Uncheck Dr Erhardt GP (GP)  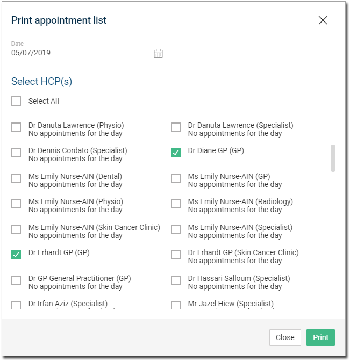(16, 255)
